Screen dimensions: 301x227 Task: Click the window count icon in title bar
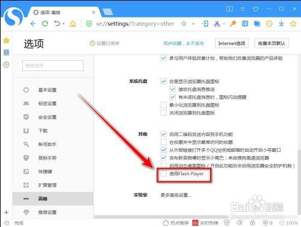point(229,9)
